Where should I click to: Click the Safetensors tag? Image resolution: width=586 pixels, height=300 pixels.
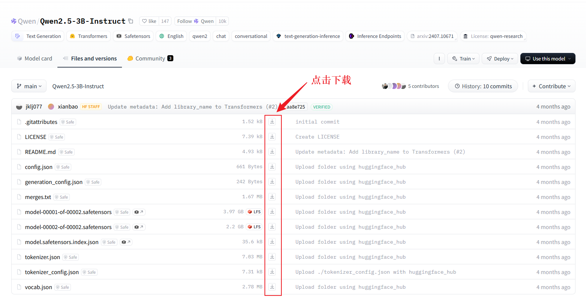pos(133,36)
